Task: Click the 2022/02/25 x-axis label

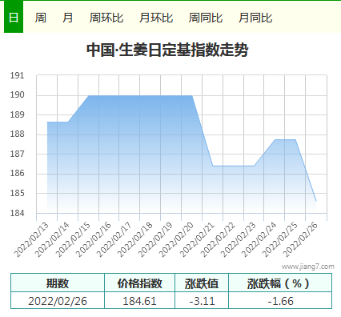Action: point(280,240)
